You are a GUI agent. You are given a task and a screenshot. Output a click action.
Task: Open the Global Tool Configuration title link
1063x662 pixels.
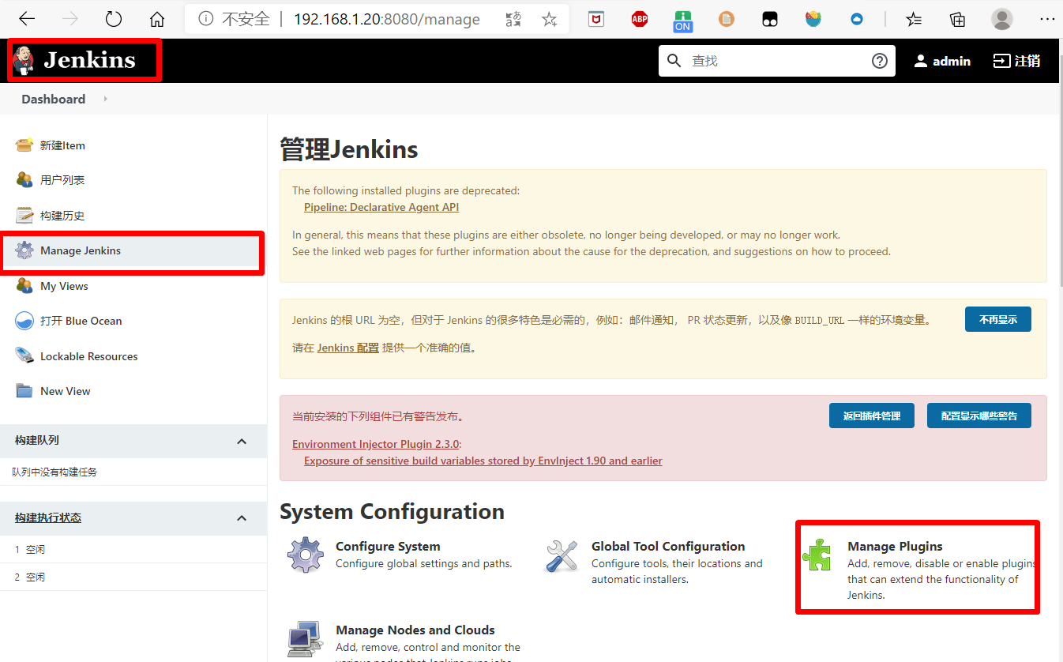[x=668, y=546]
